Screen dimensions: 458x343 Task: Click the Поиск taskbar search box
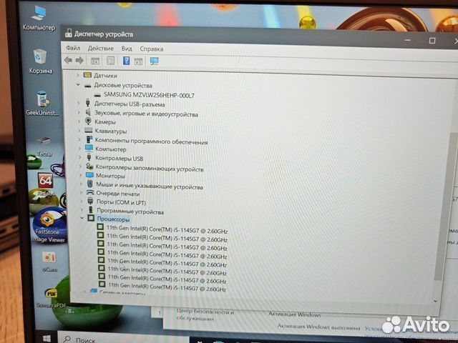pos(122,338)
